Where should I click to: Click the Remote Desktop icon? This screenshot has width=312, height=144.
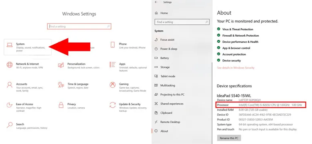[x=156, y=122]
